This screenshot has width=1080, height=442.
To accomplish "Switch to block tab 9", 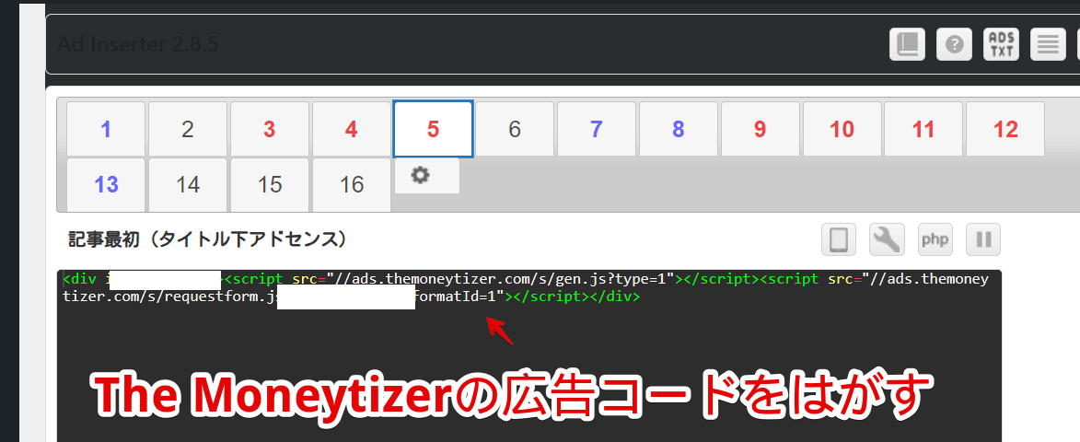I will 761,129.
